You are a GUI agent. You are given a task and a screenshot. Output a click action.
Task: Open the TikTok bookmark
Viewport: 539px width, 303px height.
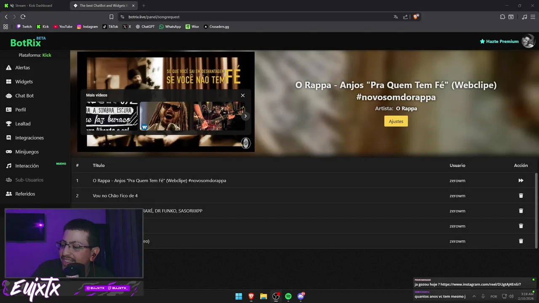(x=110, y=27)
